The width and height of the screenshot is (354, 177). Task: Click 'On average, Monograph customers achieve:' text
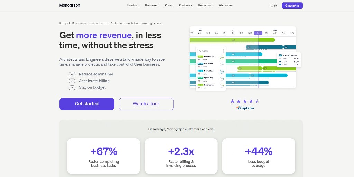[x=181, y=129]
